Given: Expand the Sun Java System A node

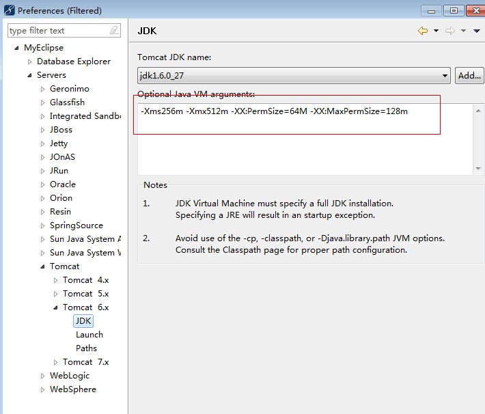Looking at the screenshot, I should (x=42, y=239).
